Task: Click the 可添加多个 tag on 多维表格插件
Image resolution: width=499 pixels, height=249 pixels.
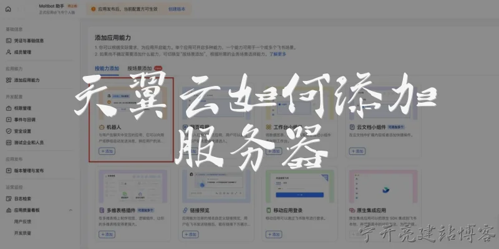Action: pyautogui.click(x=145, y=210)
